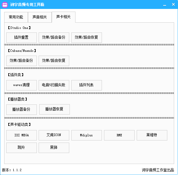This screenshot has width=178, height=175.
Task: Click the 播放器备份 button
Action: [21, 110]
